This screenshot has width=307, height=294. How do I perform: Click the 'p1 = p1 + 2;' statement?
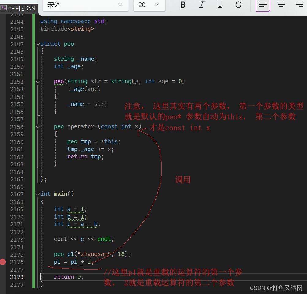click(74, 262)
